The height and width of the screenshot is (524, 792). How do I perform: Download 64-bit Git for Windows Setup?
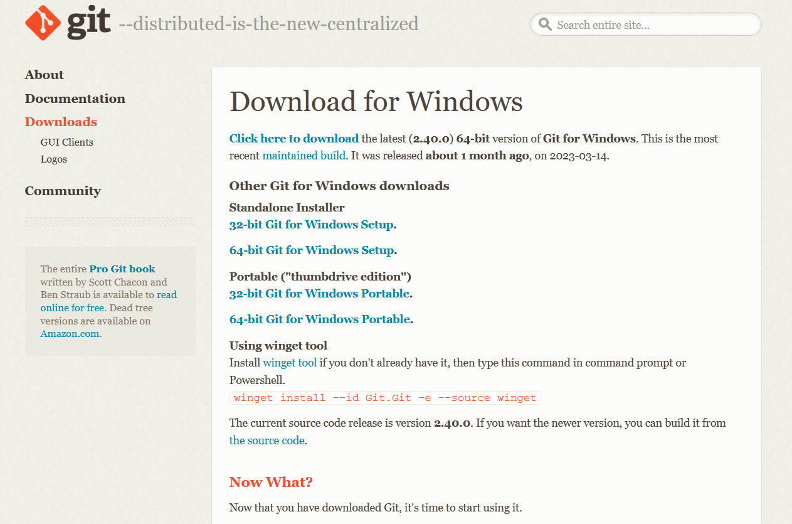[x=311, y=250]
